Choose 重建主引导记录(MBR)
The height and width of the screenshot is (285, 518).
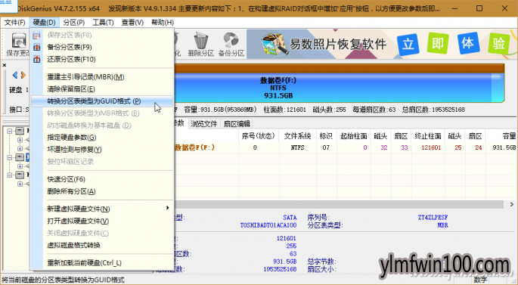click(x=102, y=77)
